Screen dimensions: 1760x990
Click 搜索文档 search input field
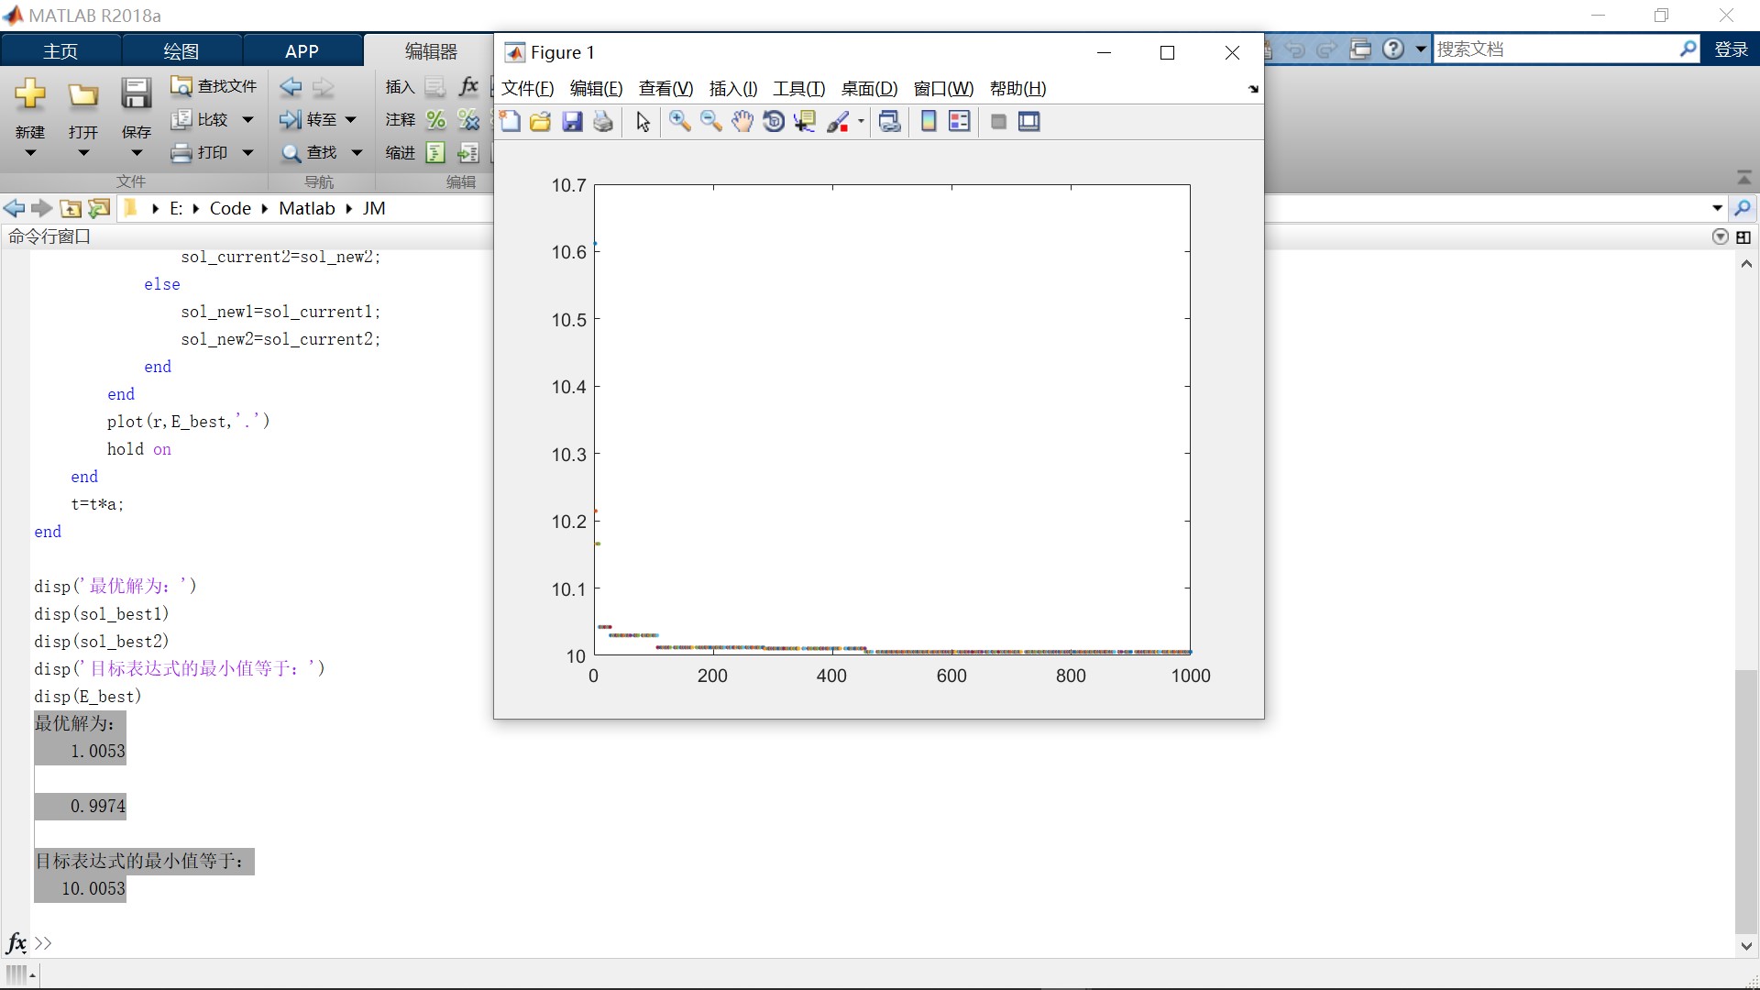pos(1556,49)
